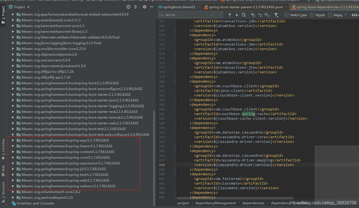The image size is (359, 208).
Task: Open regex help question mark
Action: (345, 15)
